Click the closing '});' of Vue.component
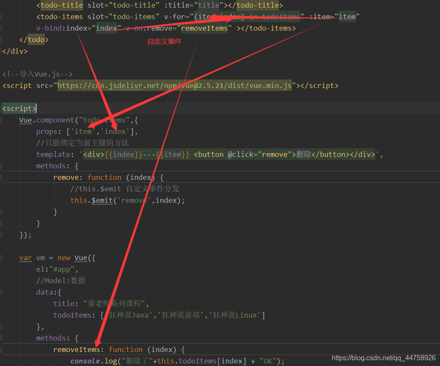 pos(25,235)
